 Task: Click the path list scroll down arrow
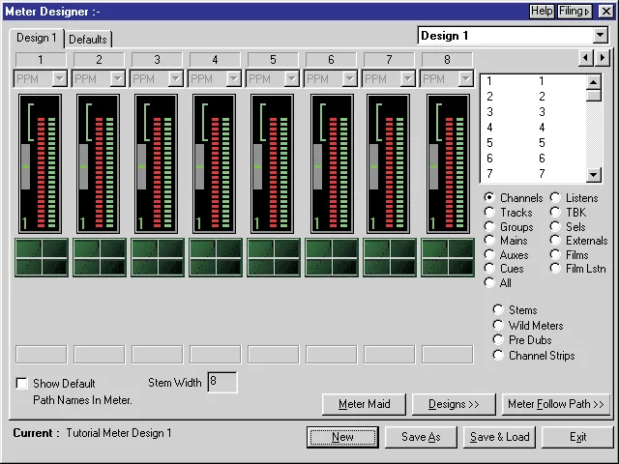(593, 174)
